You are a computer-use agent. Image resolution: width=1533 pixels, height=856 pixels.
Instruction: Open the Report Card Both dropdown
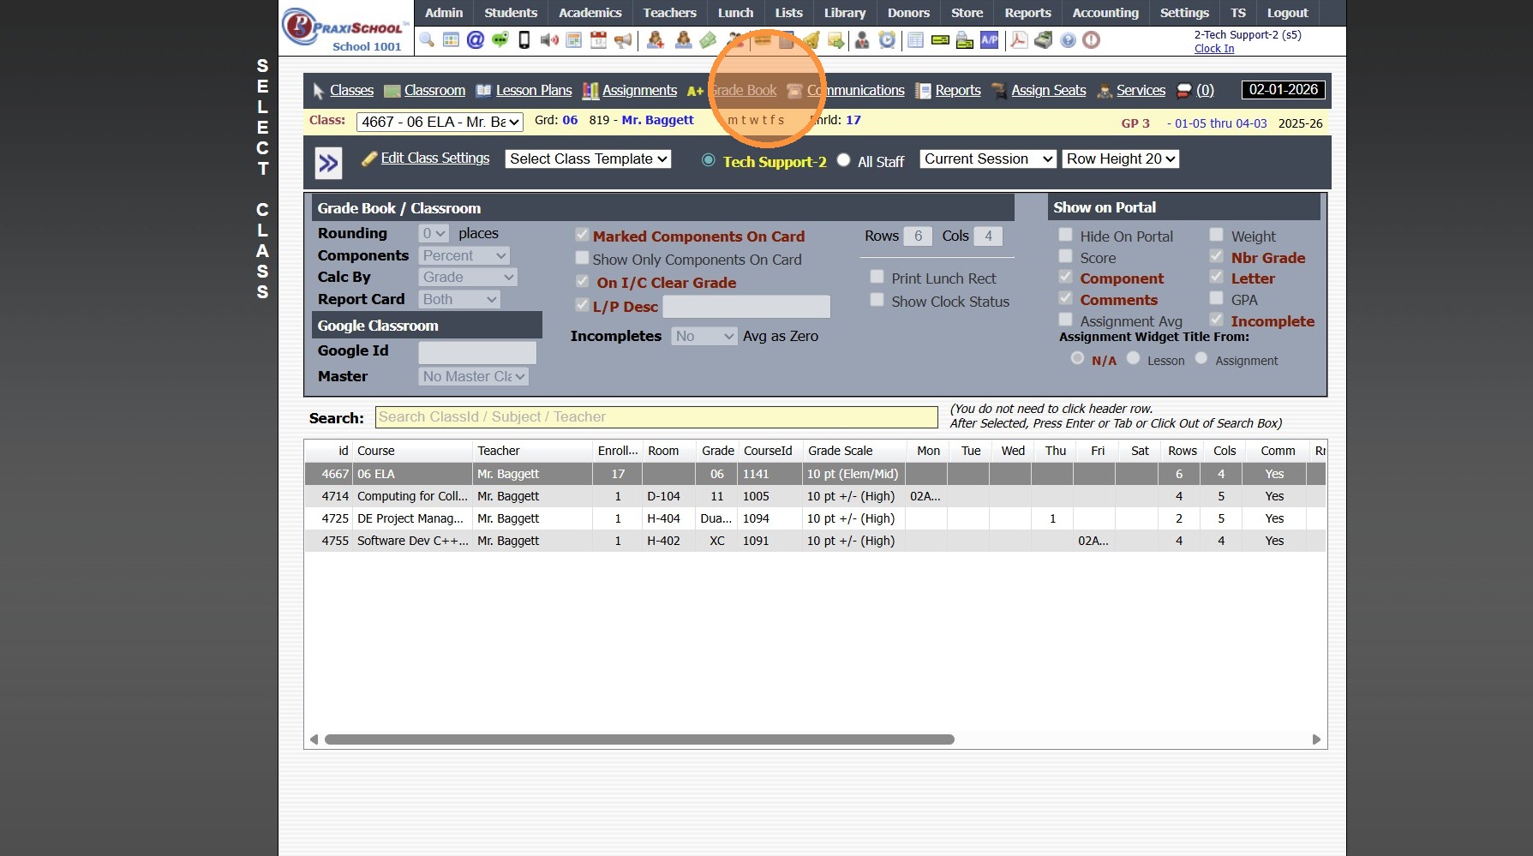point(459,300)
